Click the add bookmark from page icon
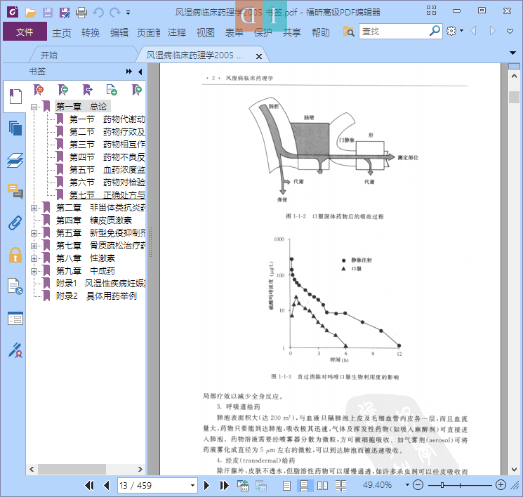The height and width of the screenshot is (497, 523). (x=112, y=90)
